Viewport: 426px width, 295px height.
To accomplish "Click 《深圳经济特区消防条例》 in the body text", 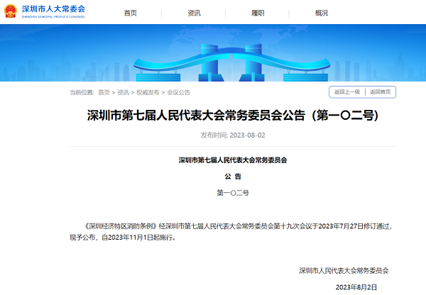I will coord(119,225).
